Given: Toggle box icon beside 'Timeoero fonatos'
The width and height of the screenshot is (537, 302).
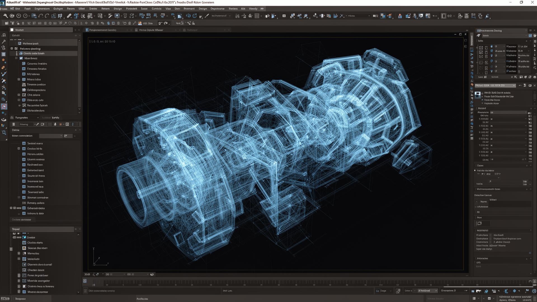Looking at the screenshot, I should click(24, 69).
